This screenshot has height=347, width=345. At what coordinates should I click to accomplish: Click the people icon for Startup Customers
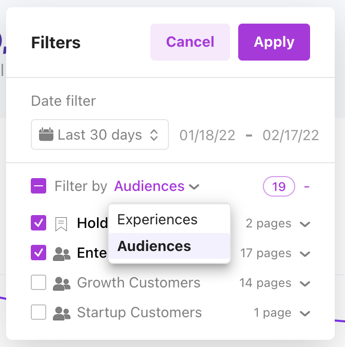coord(62,313)
